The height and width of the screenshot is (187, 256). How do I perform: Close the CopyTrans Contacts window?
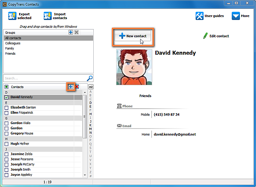pos(247,3)
